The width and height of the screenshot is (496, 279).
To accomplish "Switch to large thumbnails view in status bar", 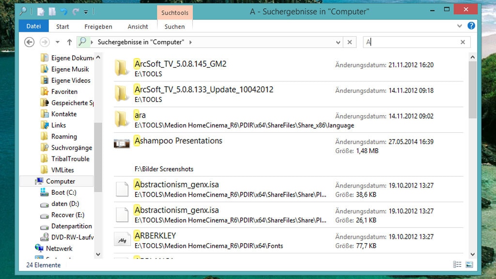I will click(x=469, y=264).
